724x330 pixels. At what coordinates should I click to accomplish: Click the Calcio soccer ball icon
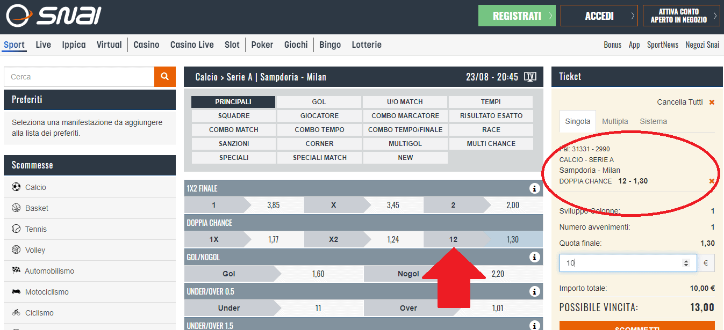pos(16,187)
